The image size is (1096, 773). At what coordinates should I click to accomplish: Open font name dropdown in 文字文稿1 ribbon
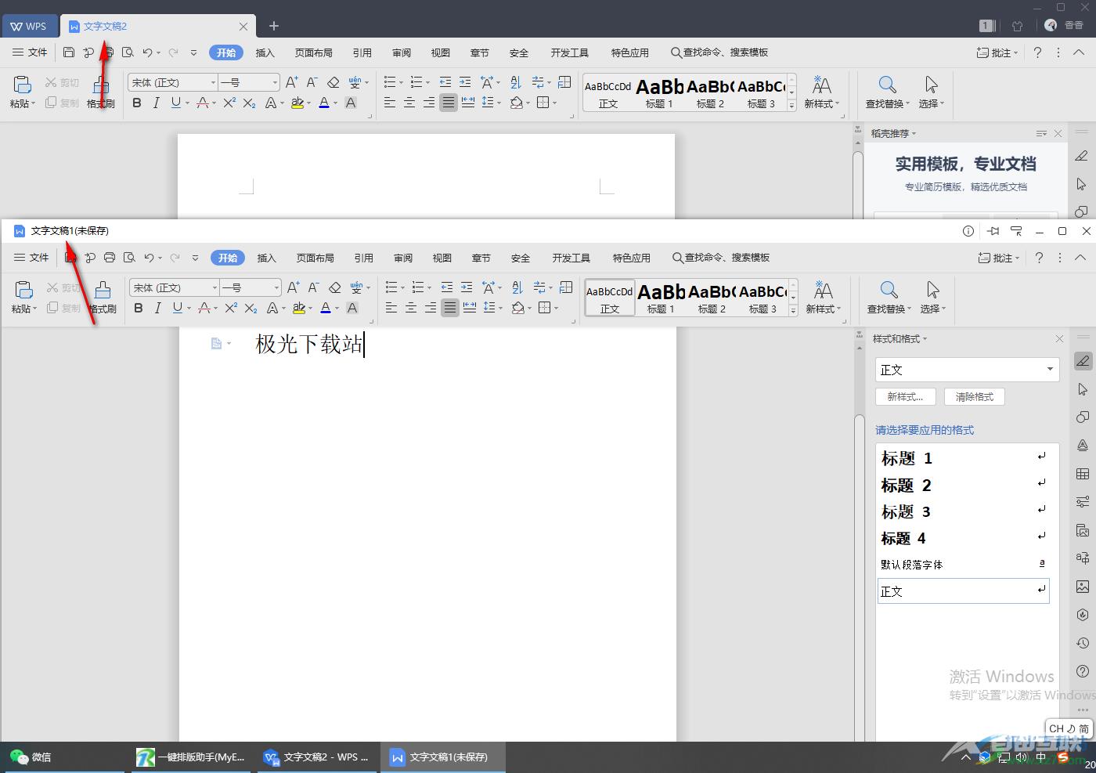click(x=215, y=287)
